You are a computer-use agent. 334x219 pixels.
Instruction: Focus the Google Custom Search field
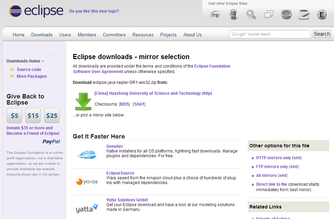pyautogui.click(x=270, y=34)
